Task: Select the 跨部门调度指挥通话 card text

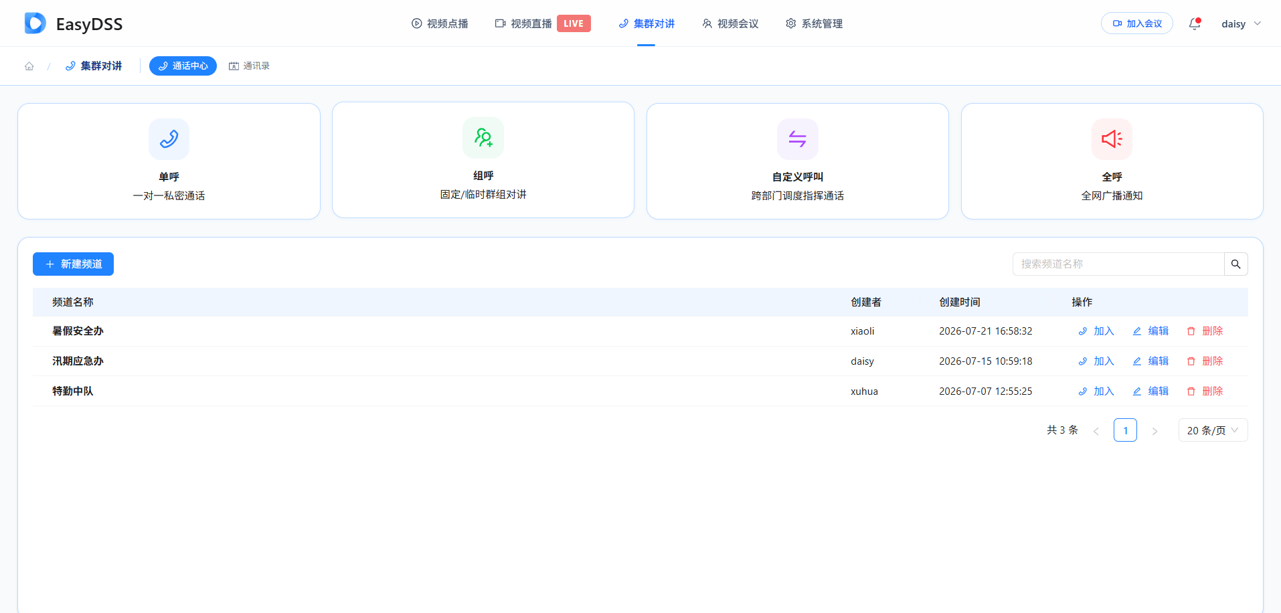Action: (x=798, y=195)
